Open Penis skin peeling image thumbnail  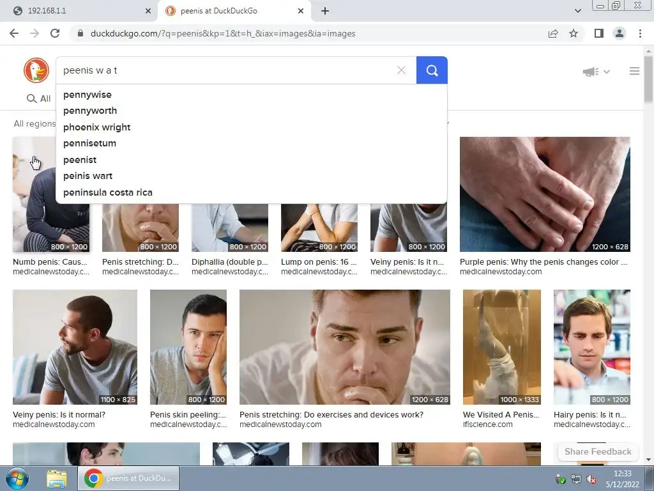188,347
